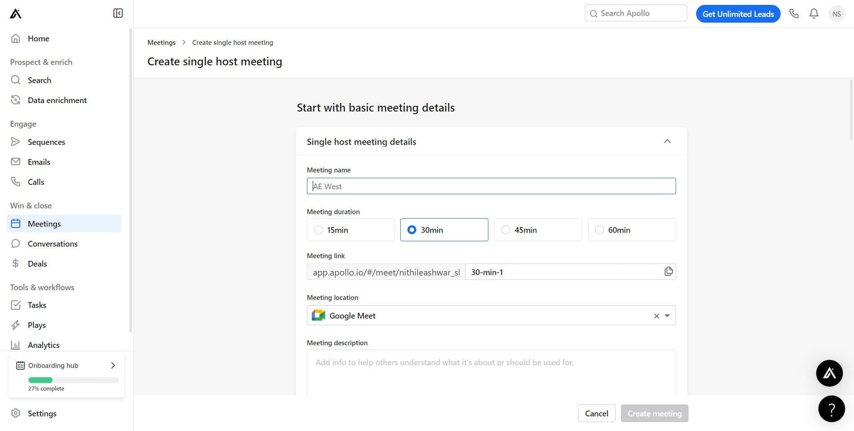Open the Conversations panel
This screenshot has height=431, width=854.
(52, 243)
